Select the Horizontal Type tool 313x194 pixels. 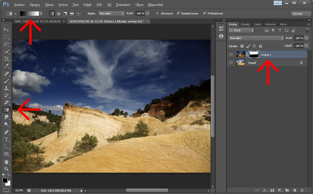click(x=6, y=139)
